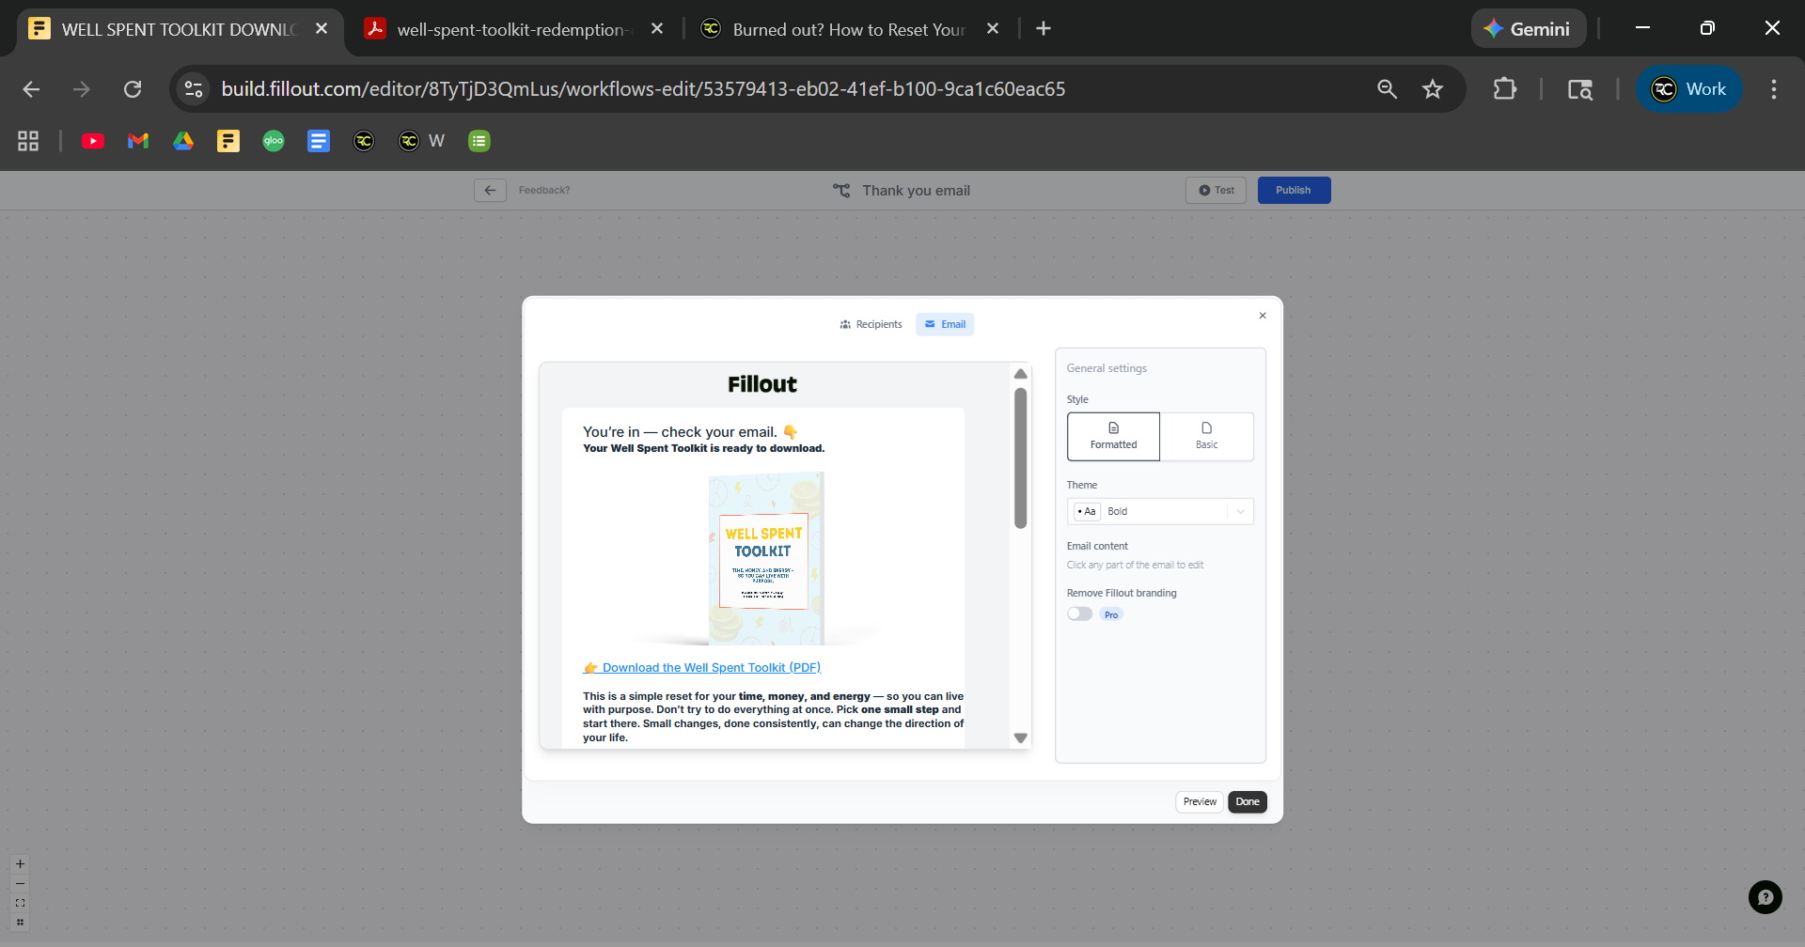Bookmark this page with star icon
This screenshot has height=947, width=1805.
[1432, 89]
